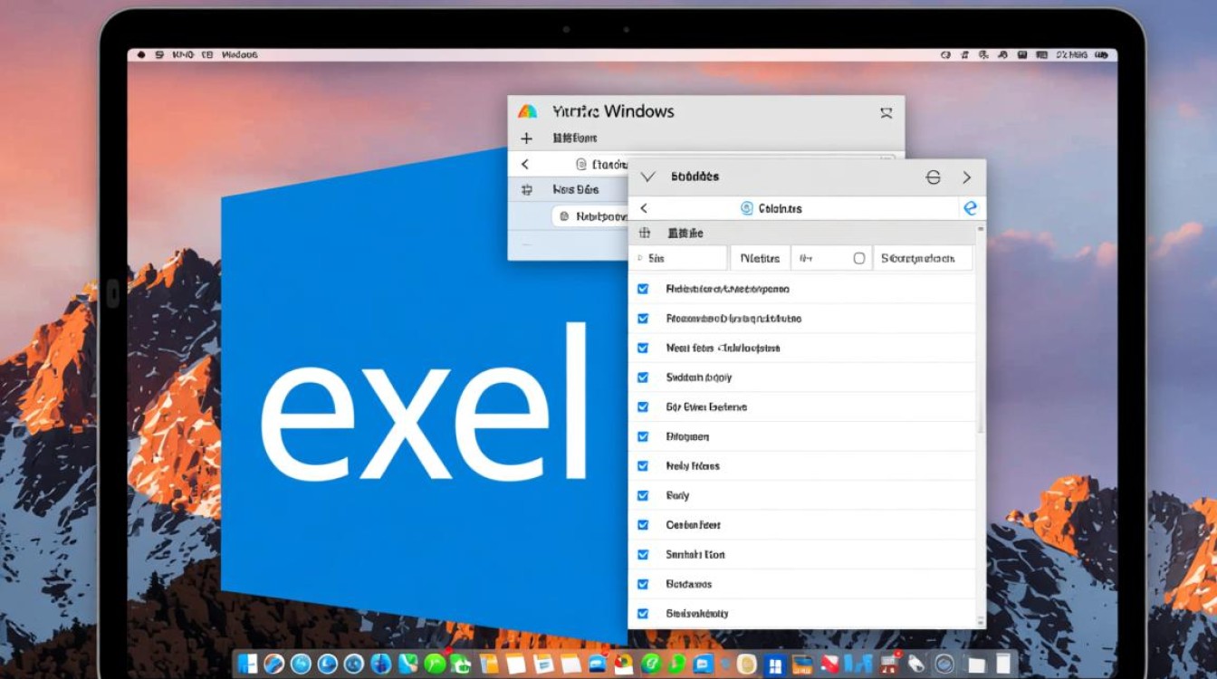Open the Trash at the dock's right end

(x=1003, y=664)
